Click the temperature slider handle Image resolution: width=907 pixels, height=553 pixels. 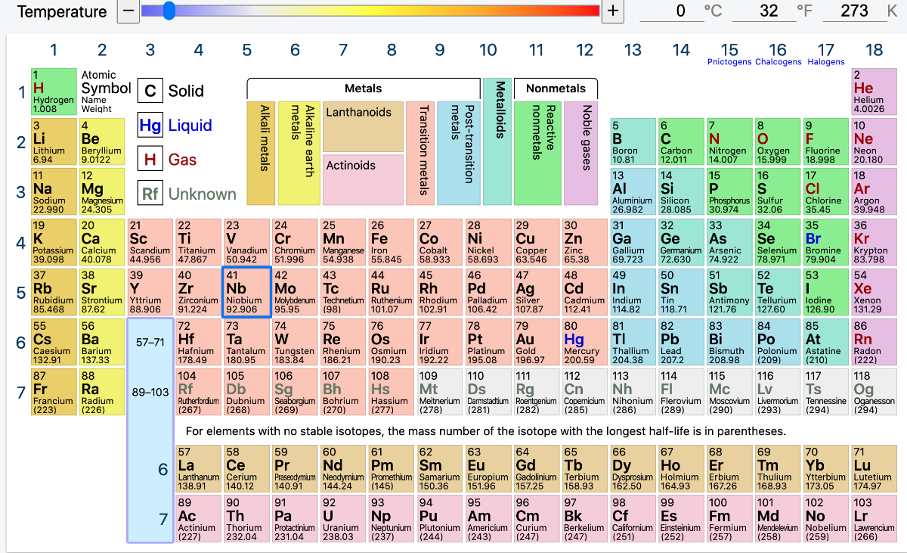(x=169, y=11)
